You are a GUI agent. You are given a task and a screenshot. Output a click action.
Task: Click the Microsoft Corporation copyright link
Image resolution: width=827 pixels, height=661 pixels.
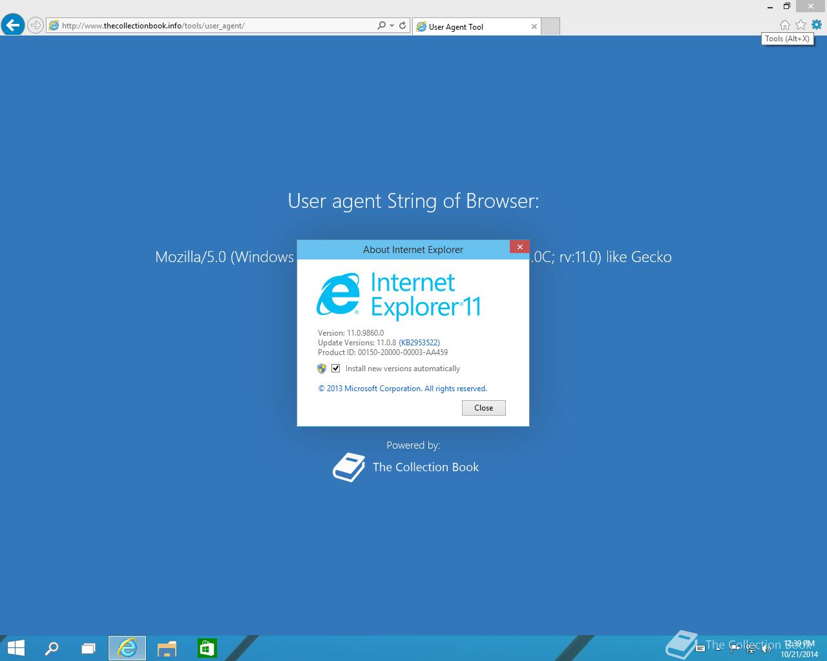pyautogui.click(x=402, y=389)
